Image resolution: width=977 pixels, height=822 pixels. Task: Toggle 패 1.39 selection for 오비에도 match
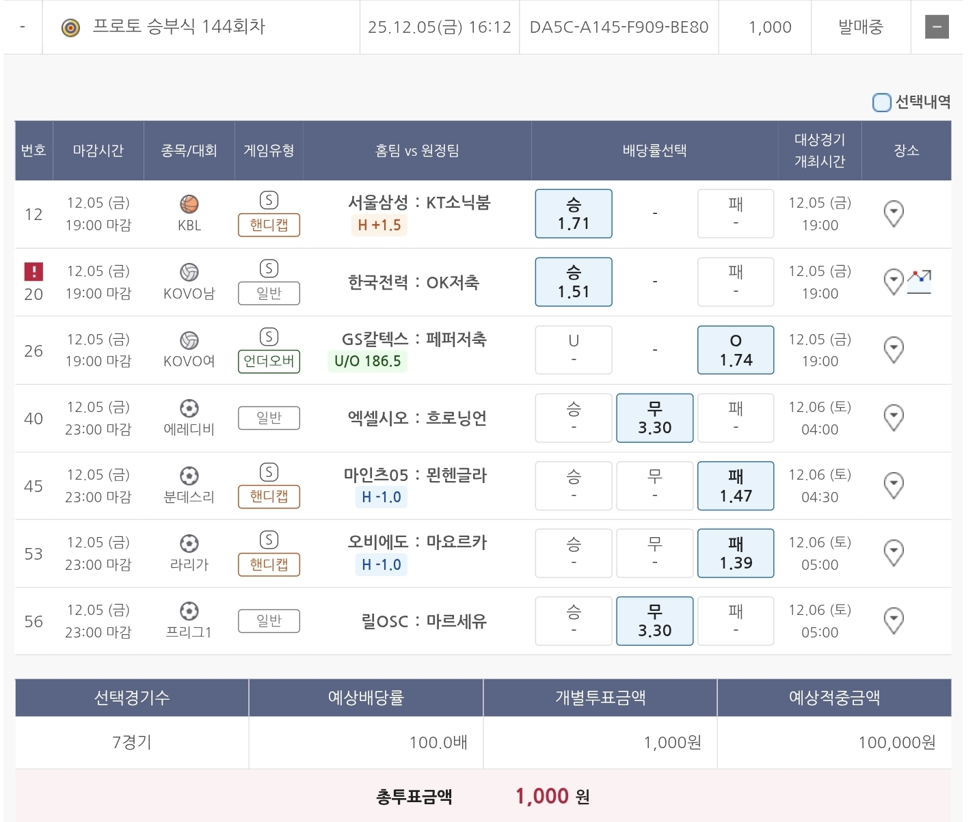(x=736, y=553)
